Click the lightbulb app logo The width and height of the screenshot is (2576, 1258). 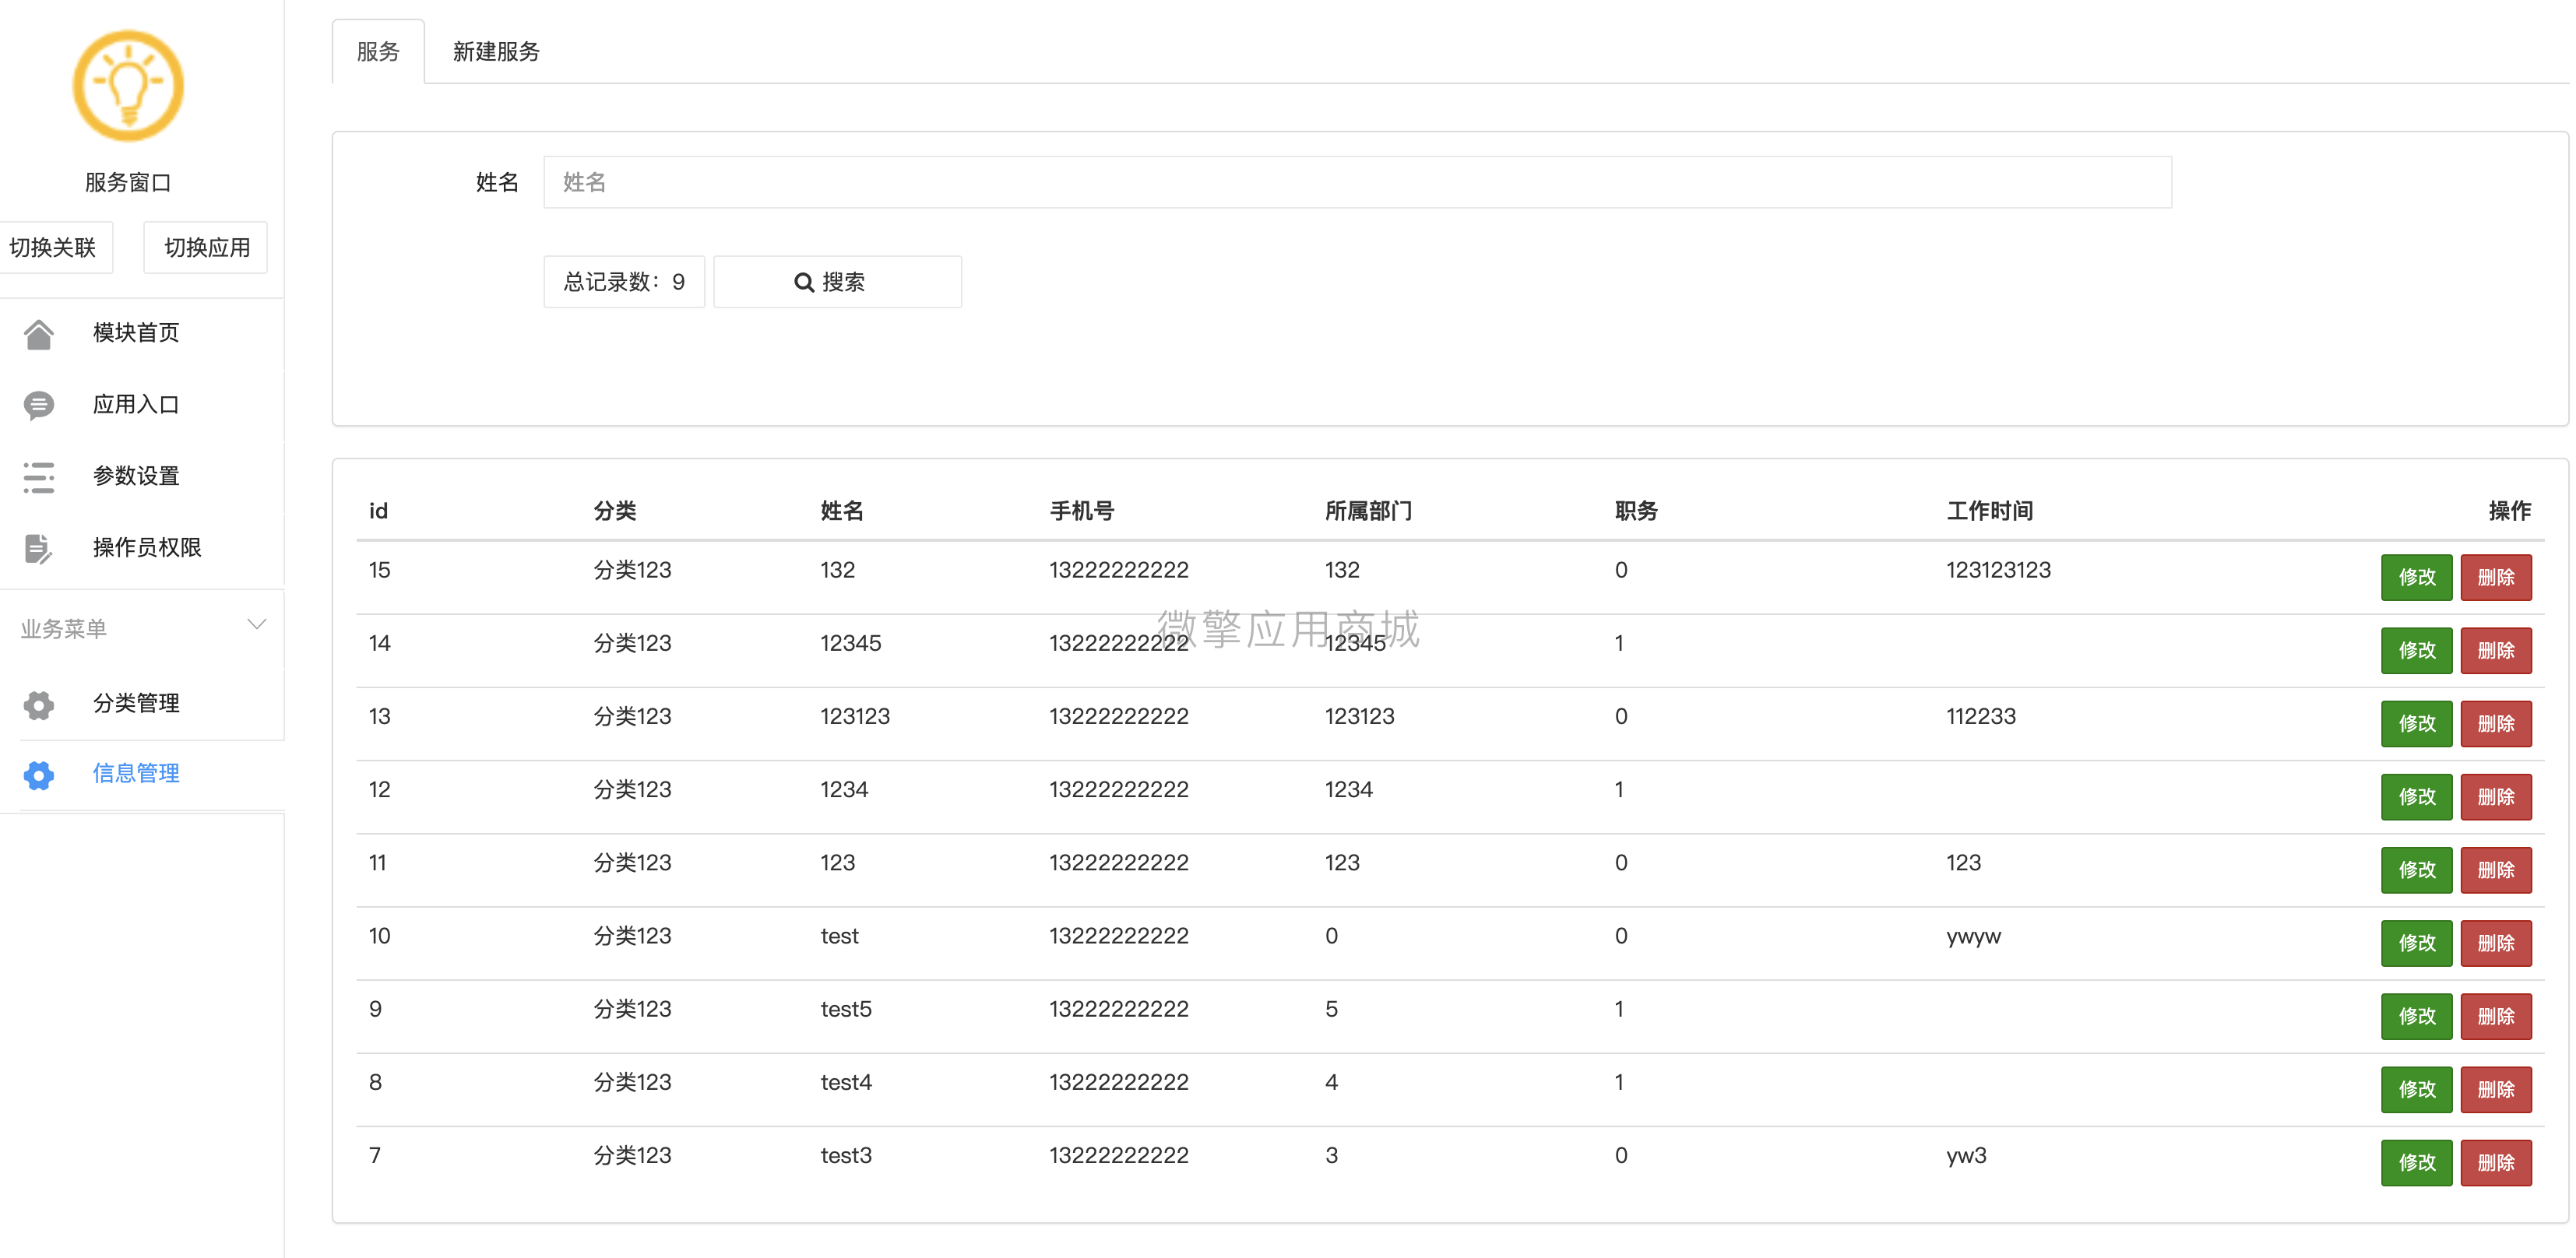[128, 86]
